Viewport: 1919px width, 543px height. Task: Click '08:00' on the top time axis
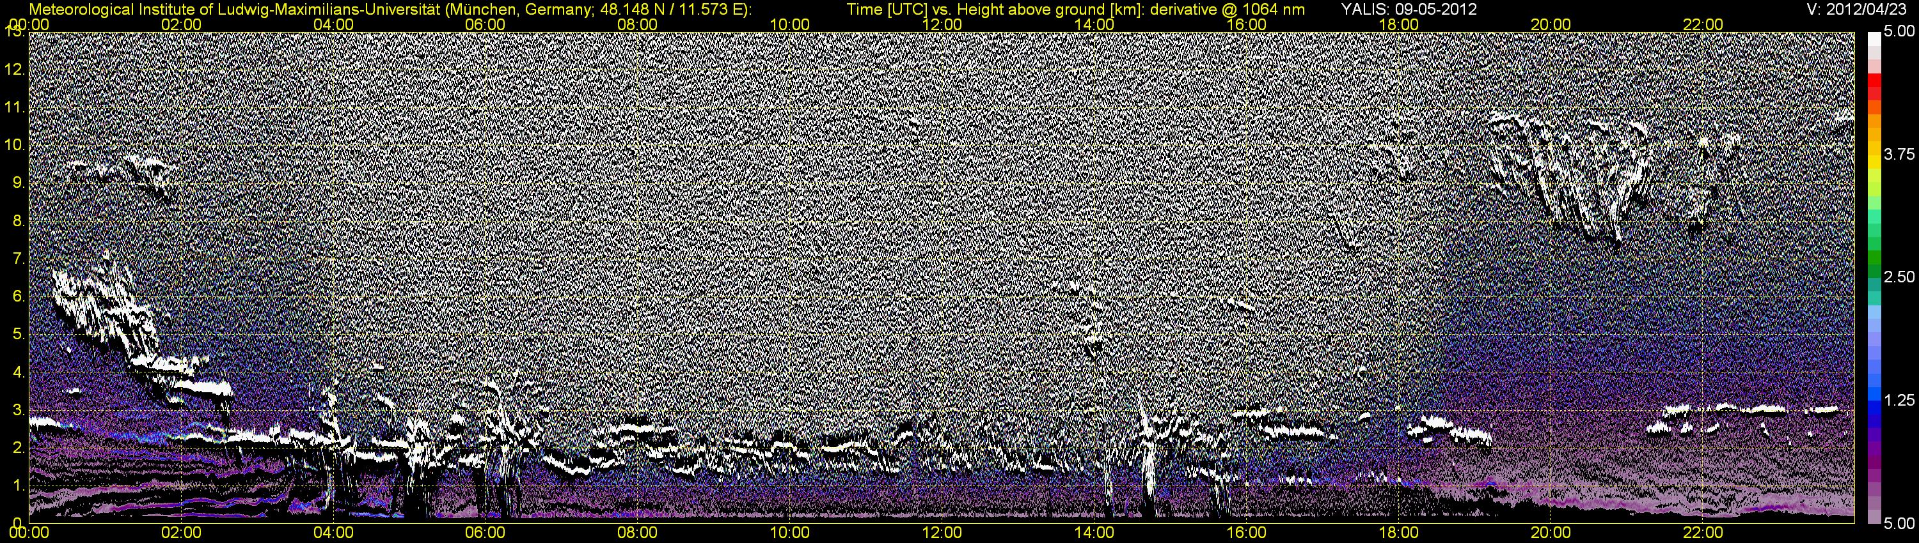pos(638,24)
